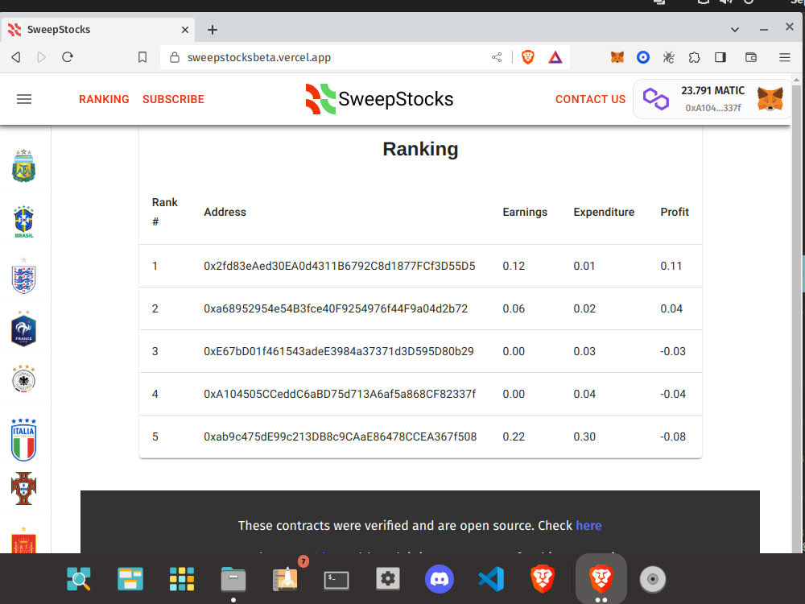Screen dimensions: 805x604
Task: Launch Discord from the taskbar
Action: pos(440,579)
